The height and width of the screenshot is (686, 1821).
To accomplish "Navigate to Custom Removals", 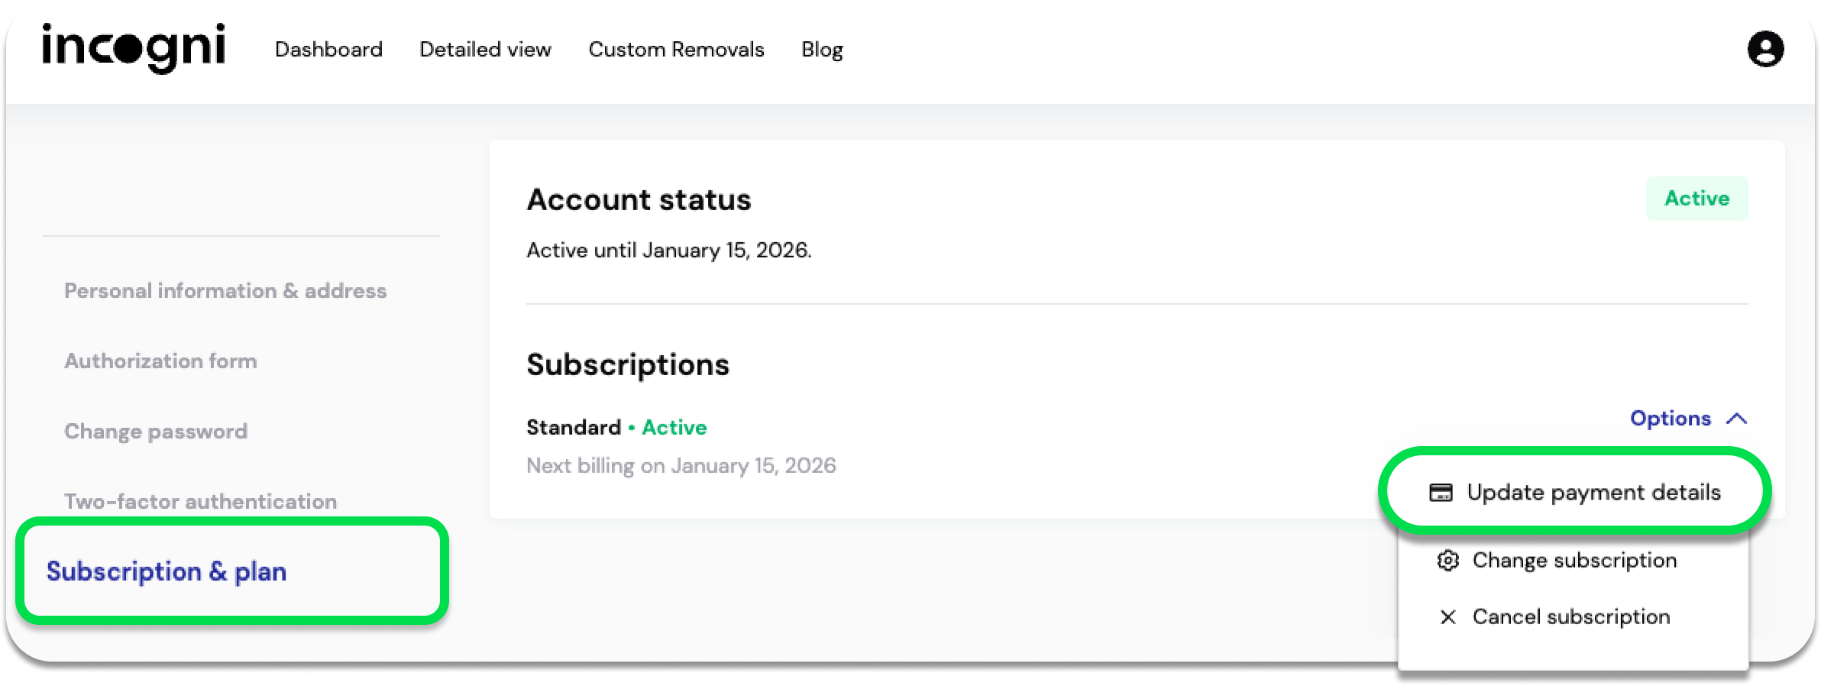I will (x=676, y=50).
